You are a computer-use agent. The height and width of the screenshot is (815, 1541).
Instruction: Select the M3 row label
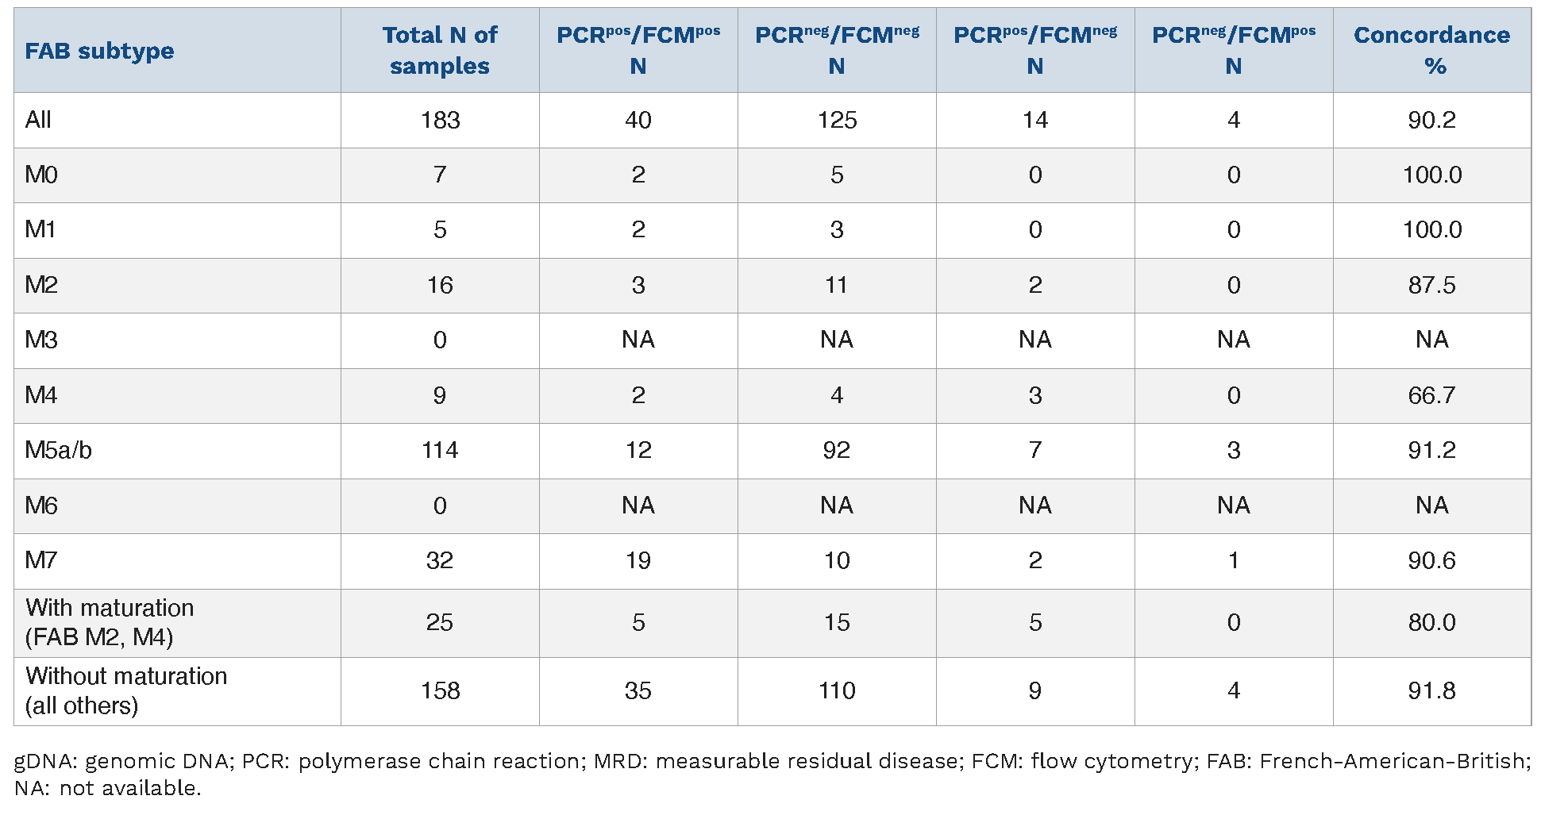pyautogui.click(x=41, y=340)
